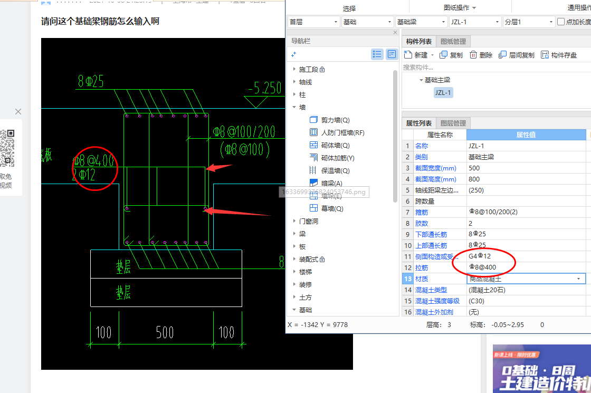The width and height of the screenshot is (591, 393).
Task: Click the navigation panel vertical scrollbar
Action: click(x=395, y=136)
